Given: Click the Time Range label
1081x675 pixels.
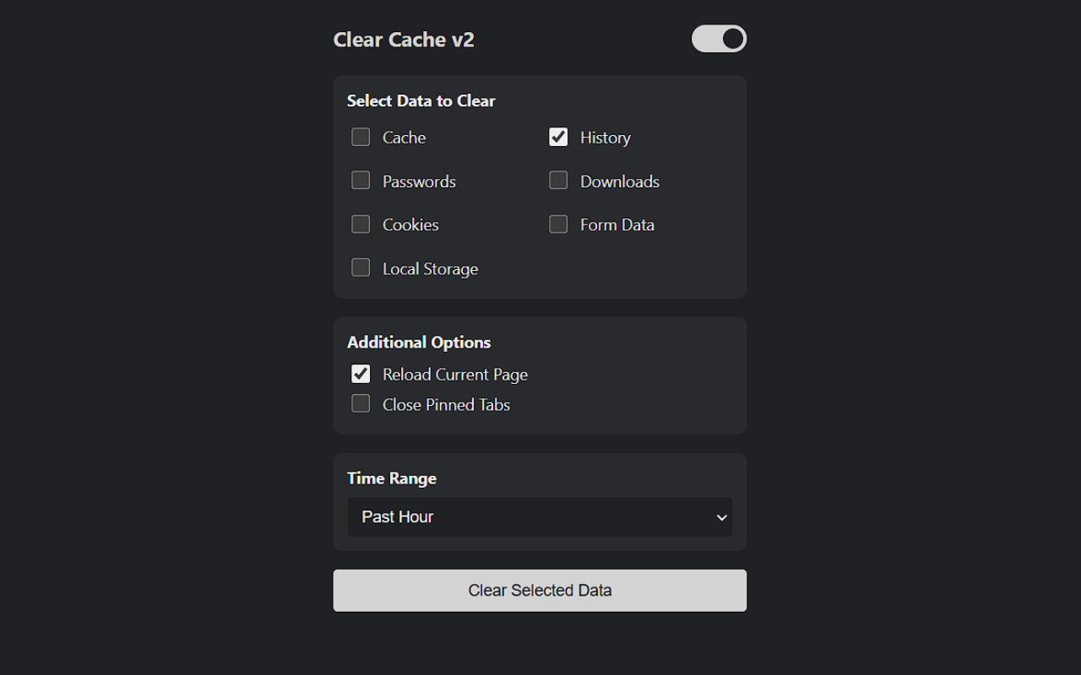Looking at the screenshot, I should coord(391,478).
